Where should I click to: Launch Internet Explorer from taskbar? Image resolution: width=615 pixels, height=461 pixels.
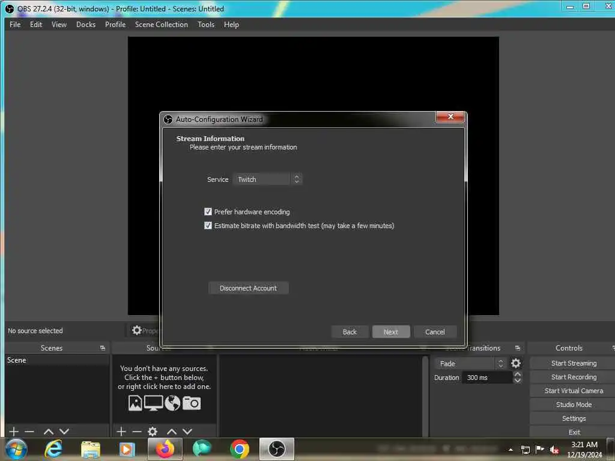[x=53, y=449]
